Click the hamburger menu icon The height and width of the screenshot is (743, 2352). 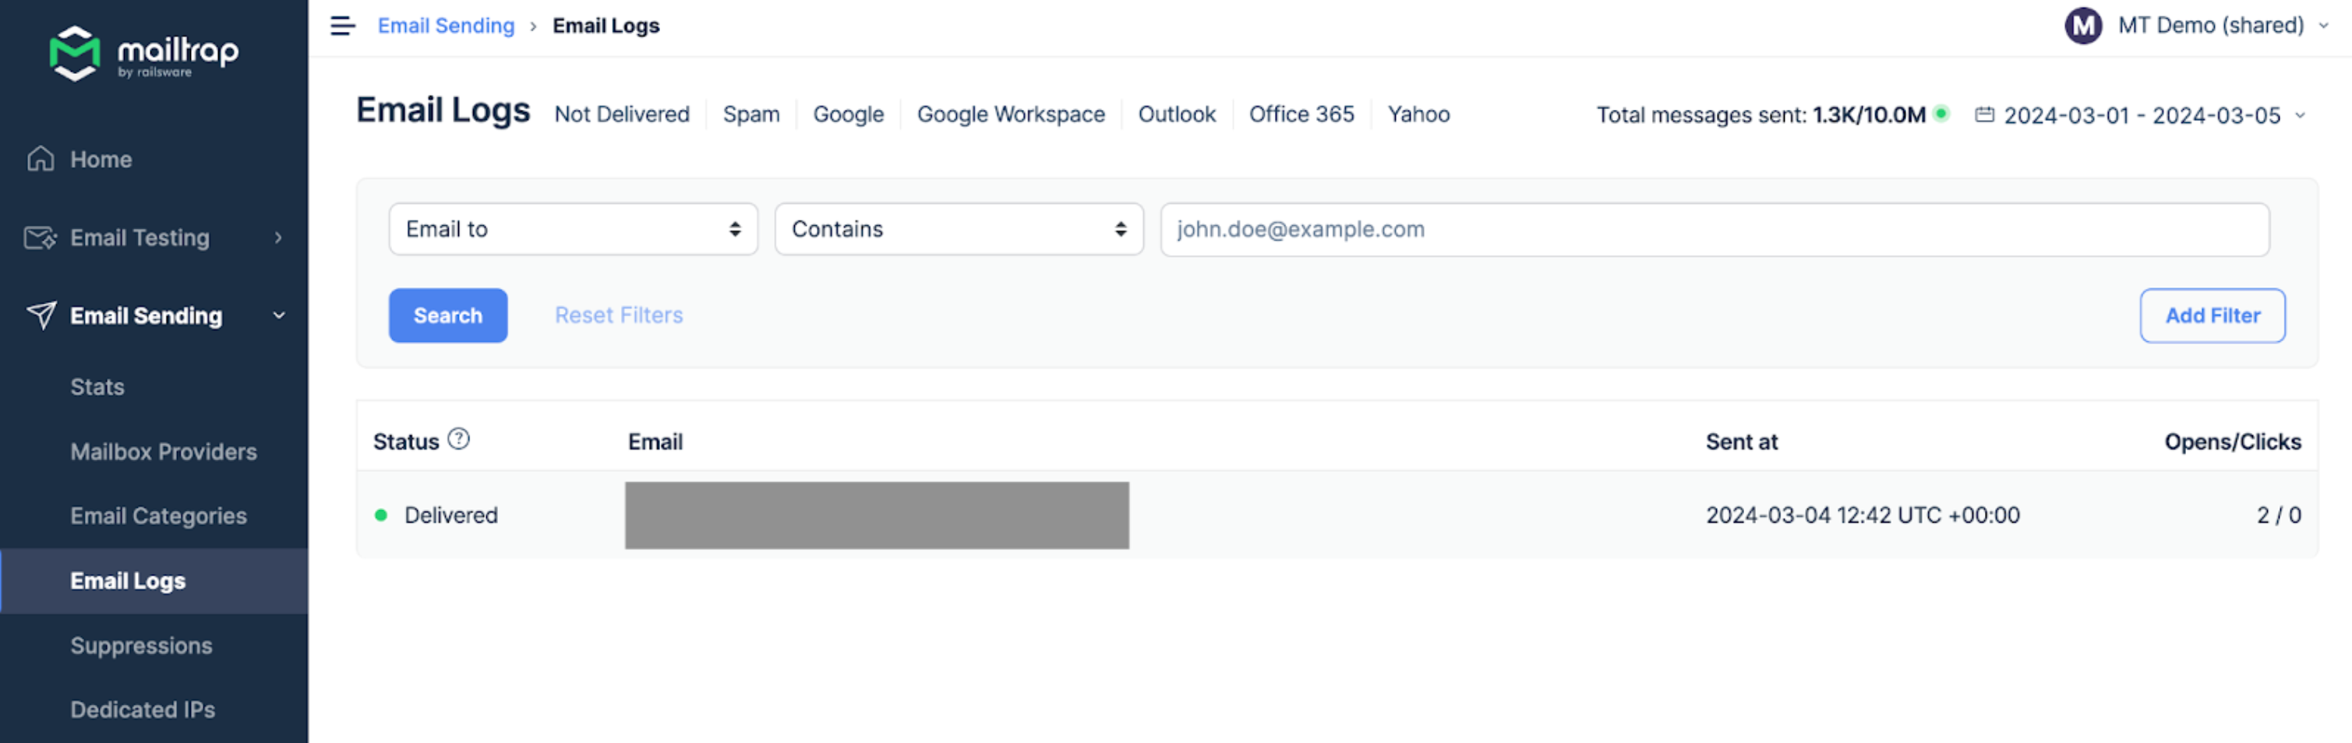[x=342, y=26]
